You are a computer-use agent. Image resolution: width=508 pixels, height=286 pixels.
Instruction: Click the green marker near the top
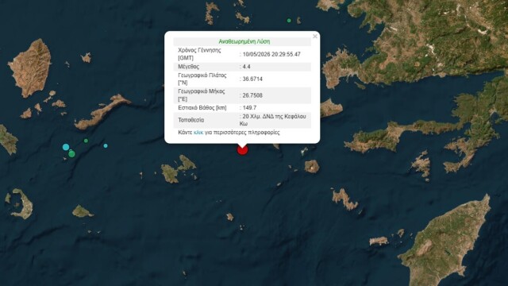[289, 21]
